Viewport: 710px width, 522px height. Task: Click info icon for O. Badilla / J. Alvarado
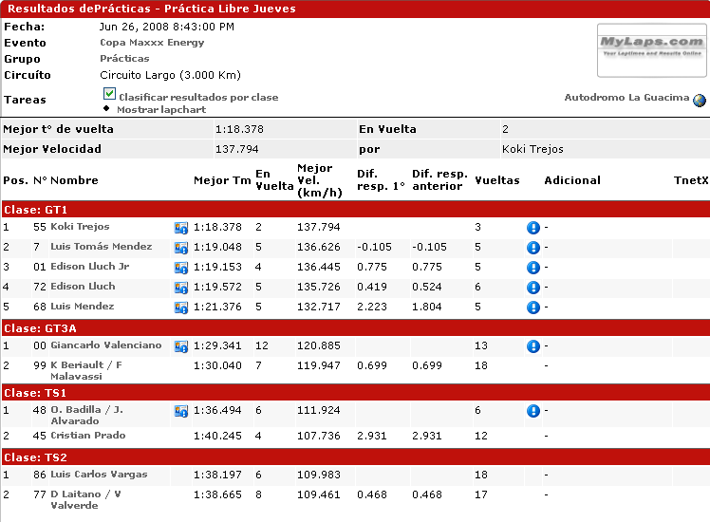pyautogui.click(x=533, y=411)
